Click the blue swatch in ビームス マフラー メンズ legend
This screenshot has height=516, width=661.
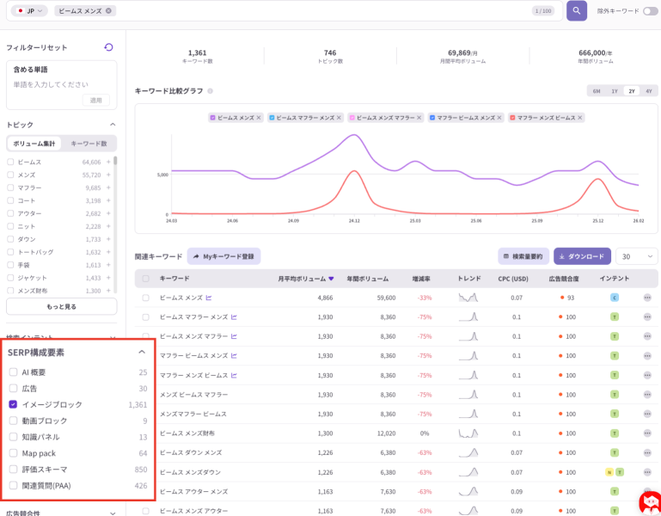click(272, 118)
